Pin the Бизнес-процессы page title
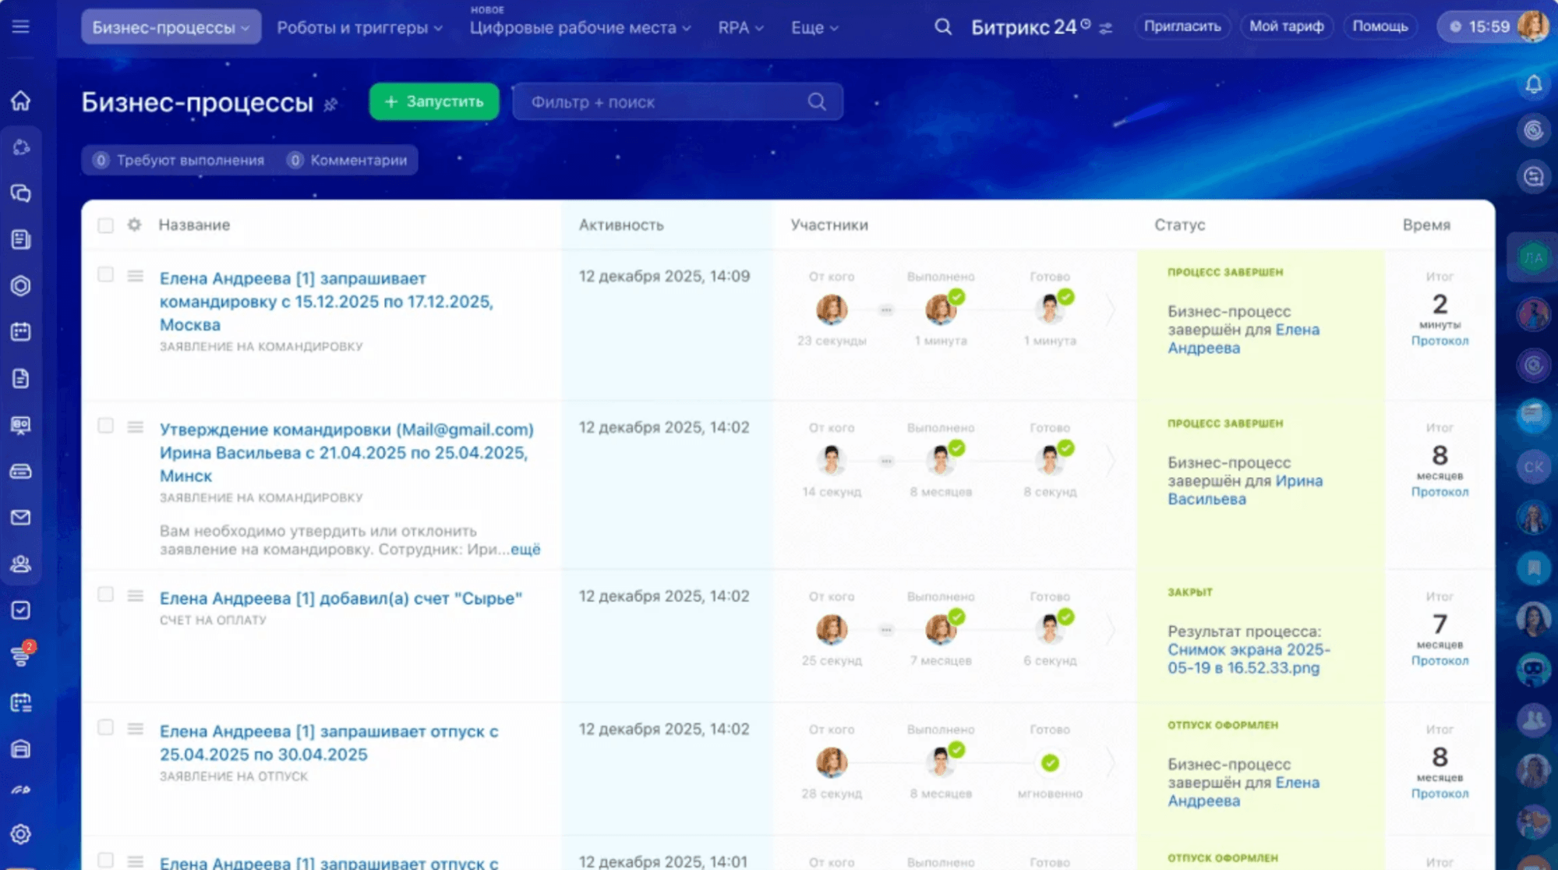 (x=330, y=104)
